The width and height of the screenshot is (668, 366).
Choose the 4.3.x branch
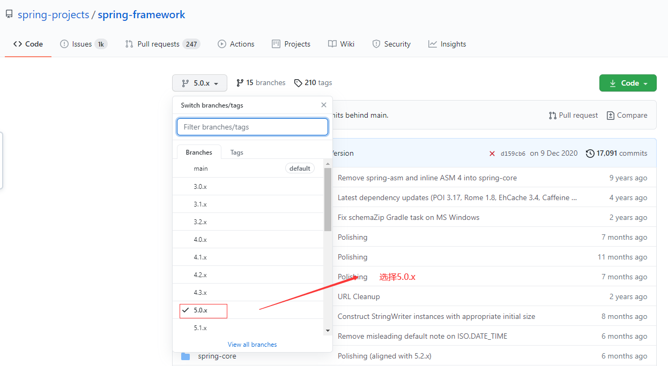pos(248,292)
